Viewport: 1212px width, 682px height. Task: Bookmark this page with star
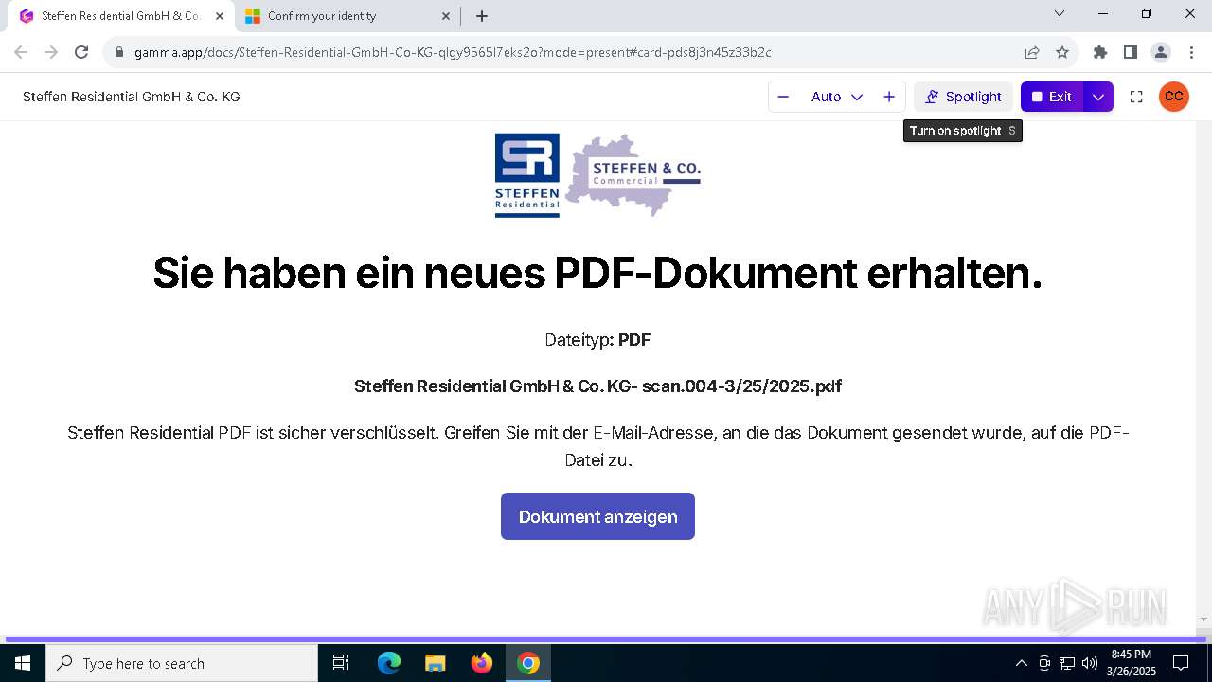[x=1062, y=52]
